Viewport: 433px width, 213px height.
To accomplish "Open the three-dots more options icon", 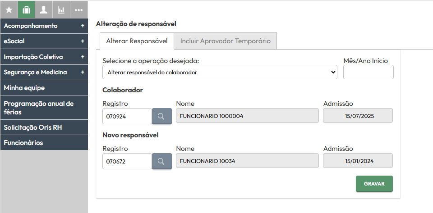I will [x=78, y=10].
